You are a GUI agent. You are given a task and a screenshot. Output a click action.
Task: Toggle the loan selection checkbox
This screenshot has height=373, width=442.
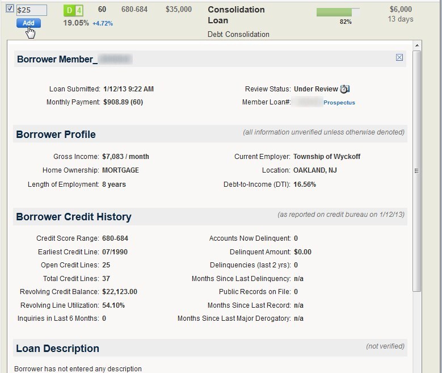10,9
